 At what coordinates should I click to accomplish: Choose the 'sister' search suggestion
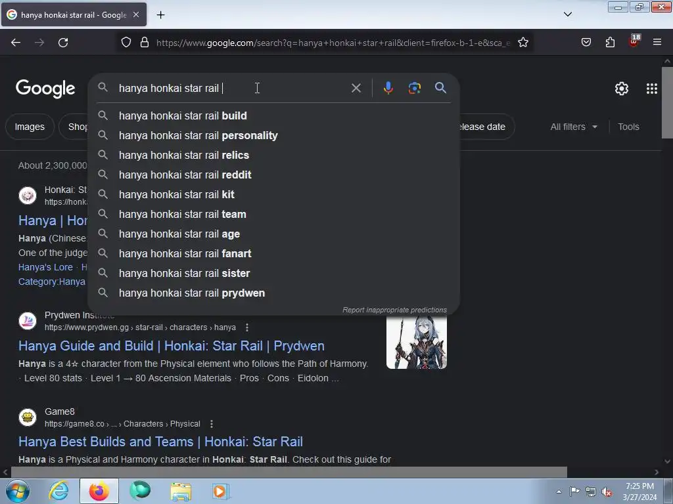pos(273,274)
